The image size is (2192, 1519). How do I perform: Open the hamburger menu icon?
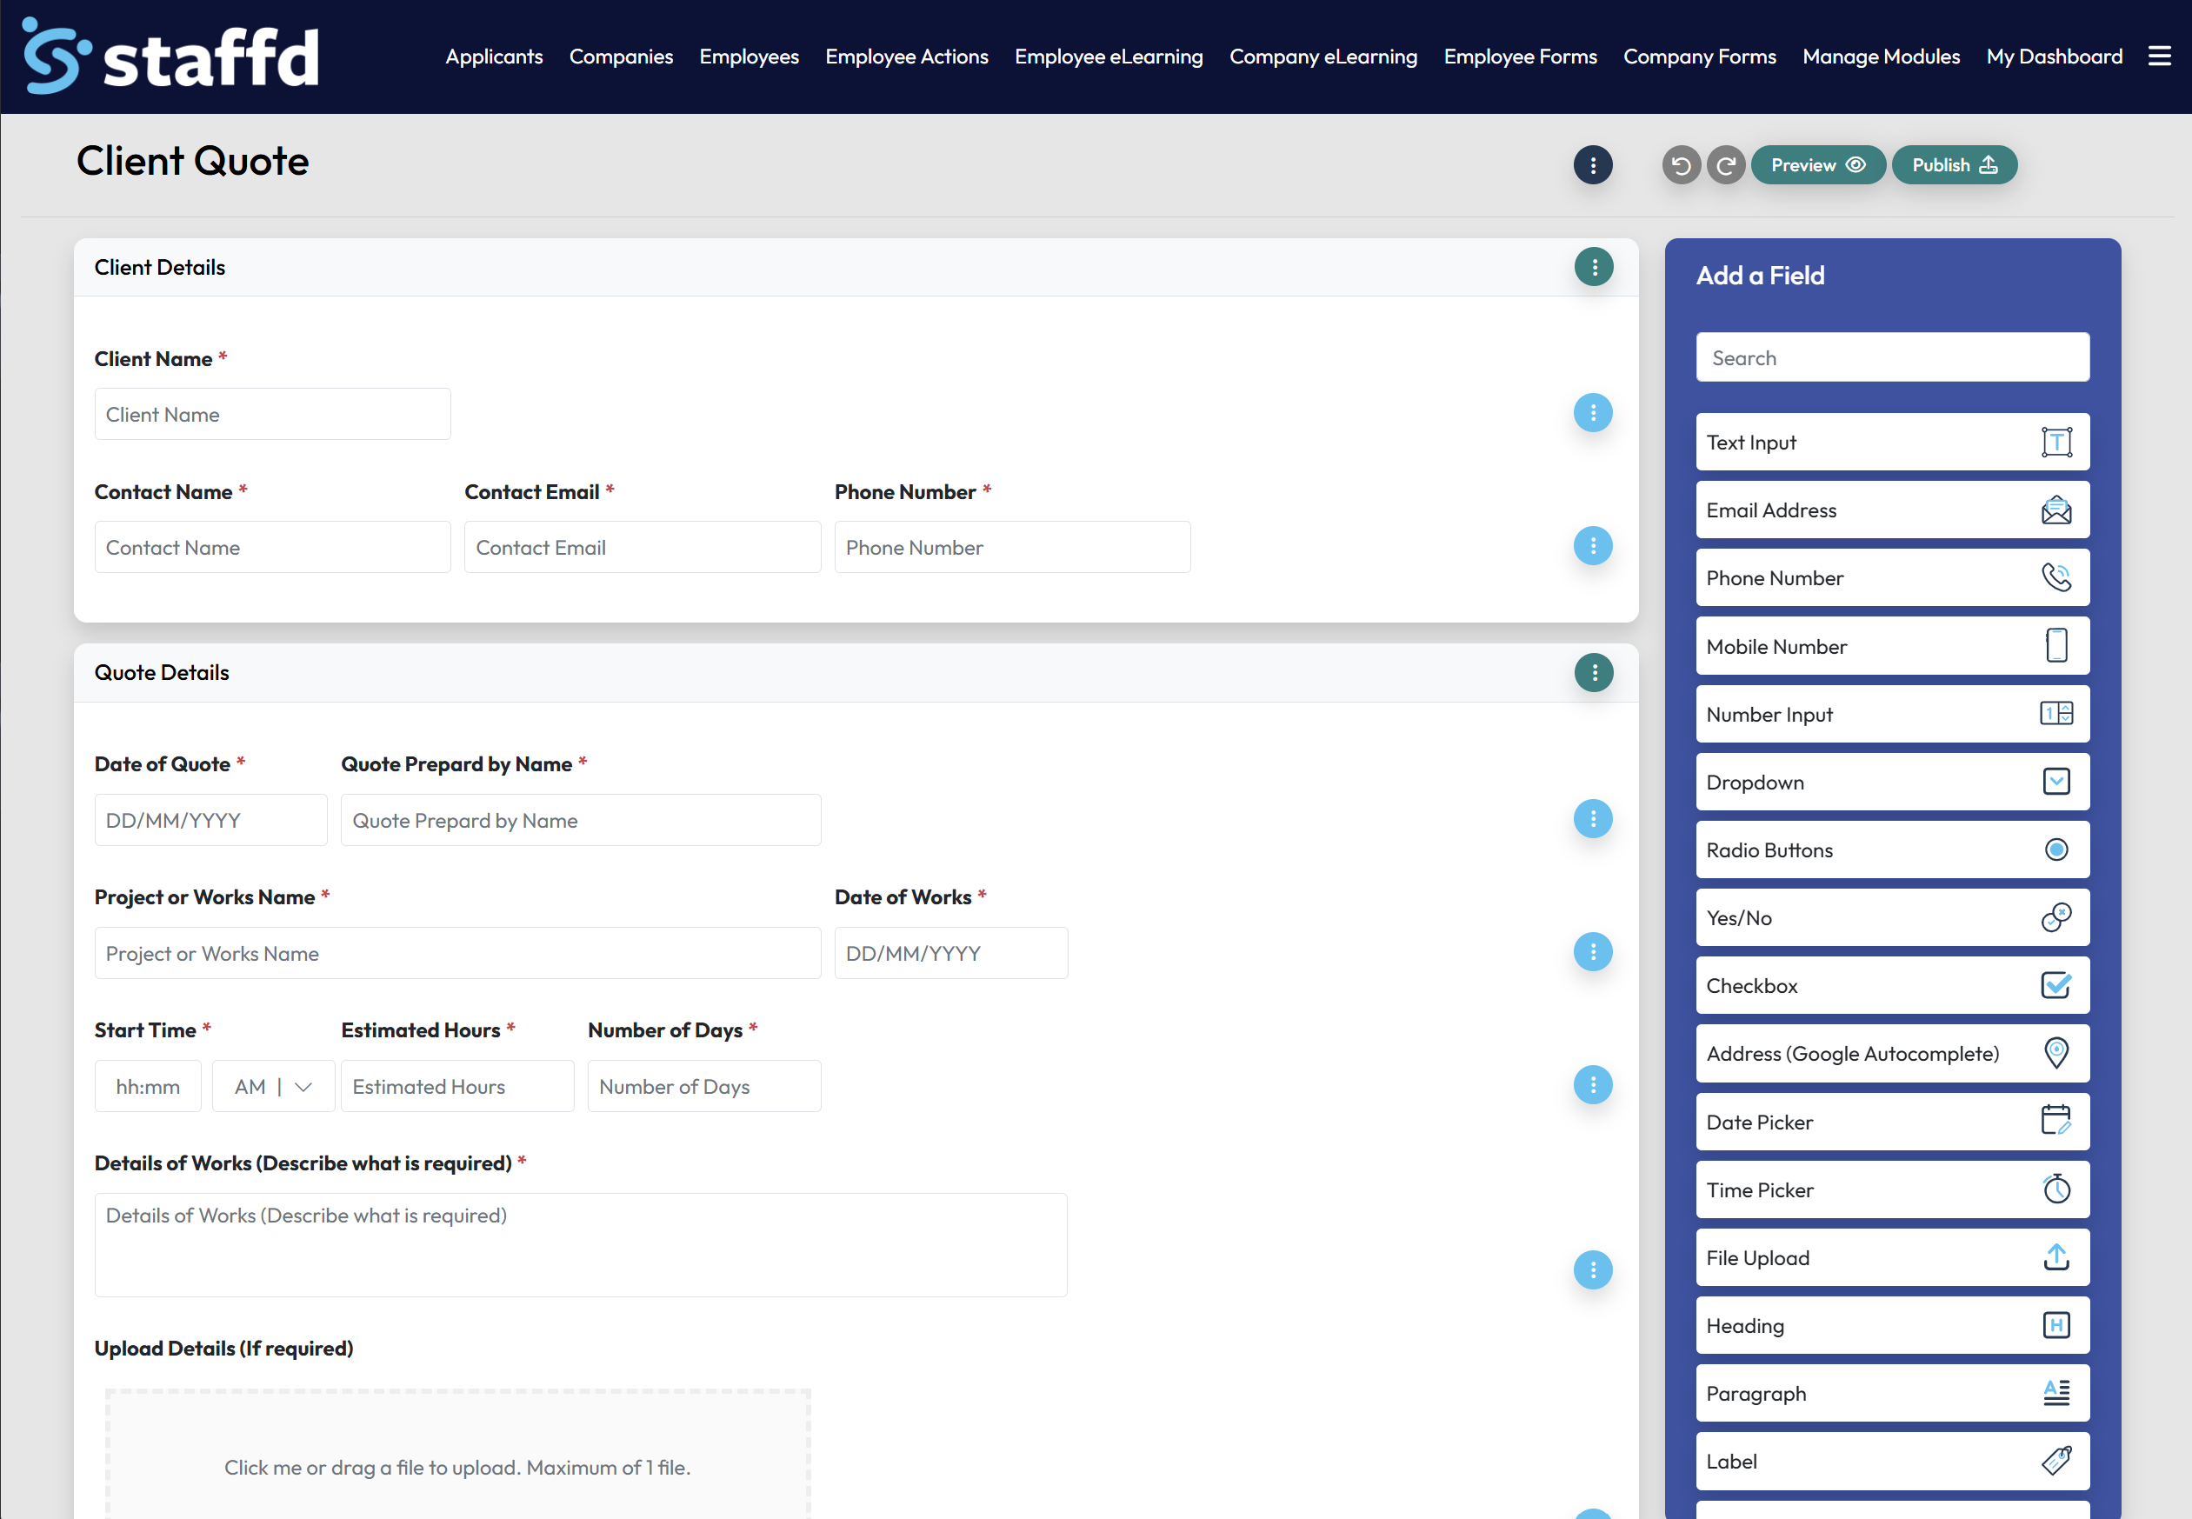[2160, 57]
